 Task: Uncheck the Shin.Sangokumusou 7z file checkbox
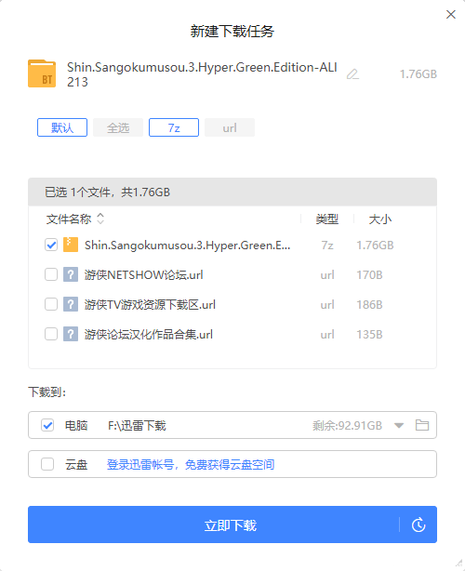point(51,245)
